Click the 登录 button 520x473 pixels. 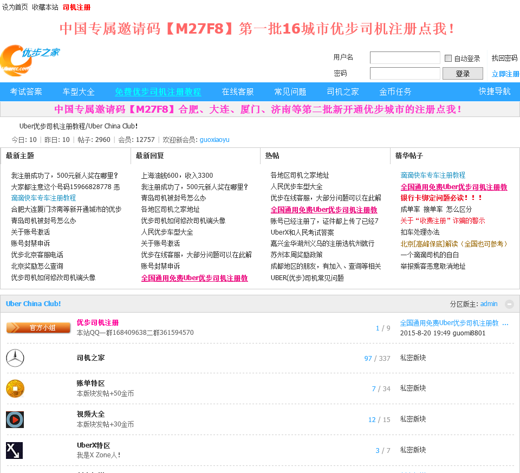coord(463,74)
